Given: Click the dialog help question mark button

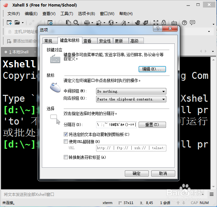Looking at the screenshot, I should 158,28.
